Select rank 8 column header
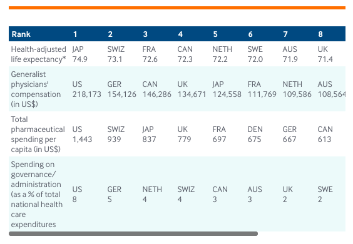 click(320, 34)
